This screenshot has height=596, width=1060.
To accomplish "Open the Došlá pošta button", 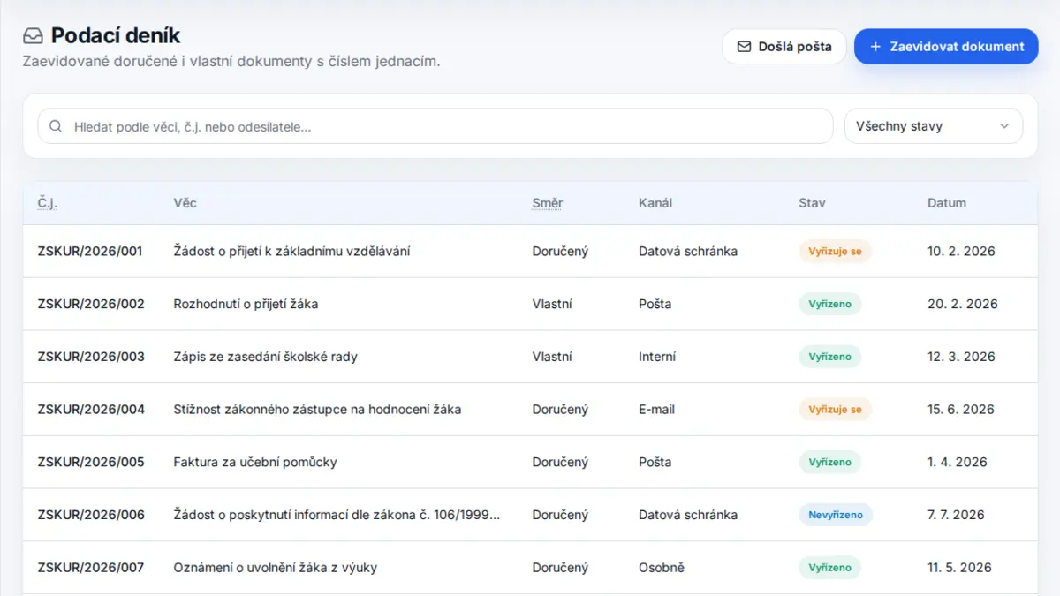I will (x=784, y=47).
